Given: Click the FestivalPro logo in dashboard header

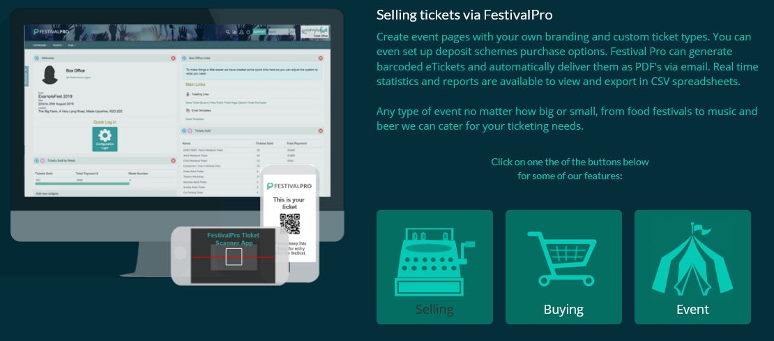Looking at the screenshot, I should coord(51,32).
